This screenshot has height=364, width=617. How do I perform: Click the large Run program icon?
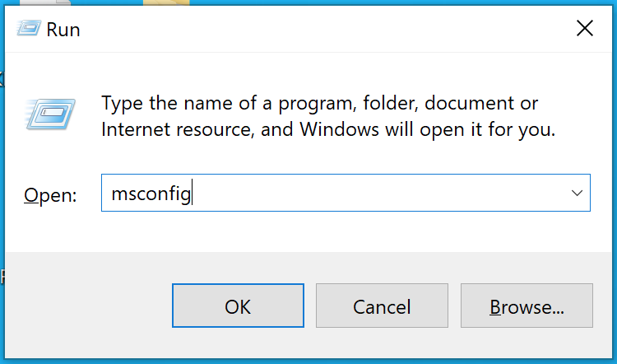pos(50,114)
